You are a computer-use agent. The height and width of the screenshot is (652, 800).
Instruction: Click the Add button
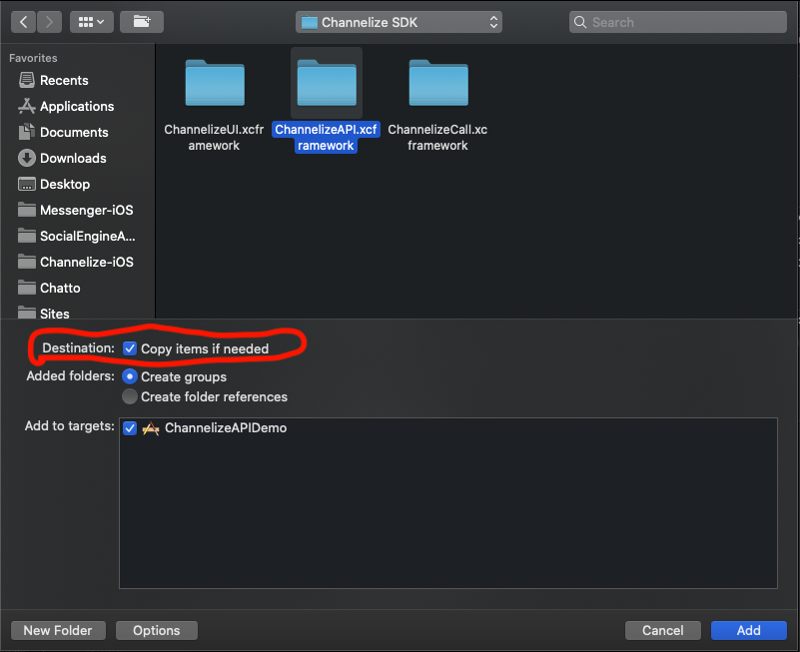(x=748, y=631)
